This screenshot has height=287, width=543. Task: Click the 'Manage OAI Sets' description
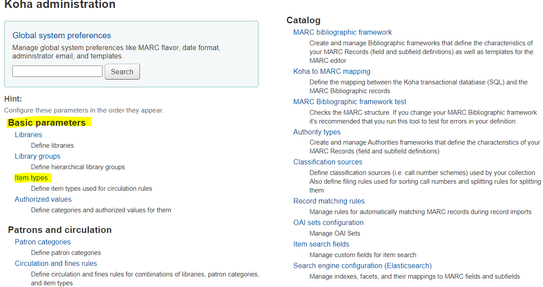point(335,233)
